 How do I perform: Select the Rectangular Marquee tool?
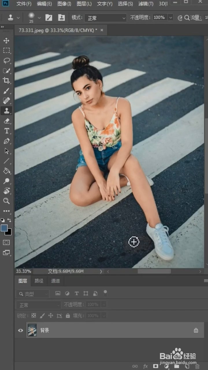6,51
